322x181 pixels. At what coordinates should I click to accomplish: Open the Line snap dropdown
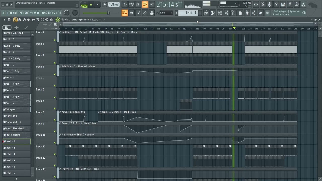tap(166, 13)
